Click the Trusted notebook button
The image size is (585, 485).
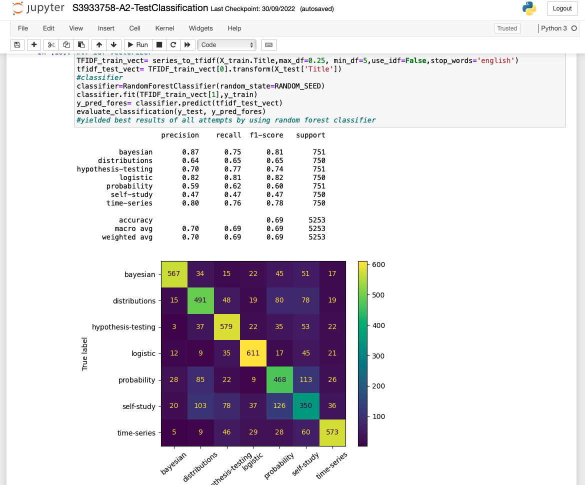point(507,28)
